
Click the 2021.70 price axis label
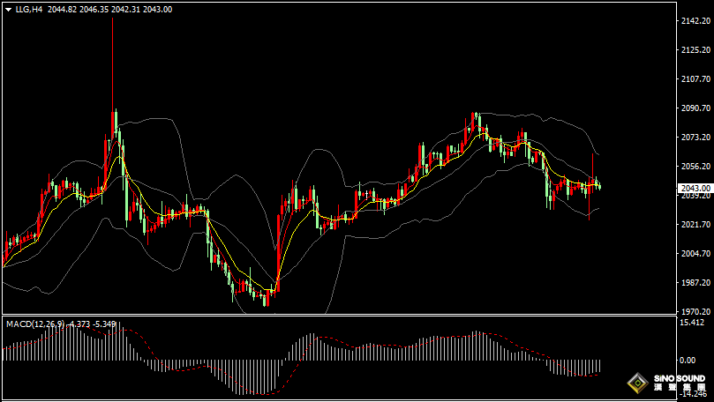(695, 225)
